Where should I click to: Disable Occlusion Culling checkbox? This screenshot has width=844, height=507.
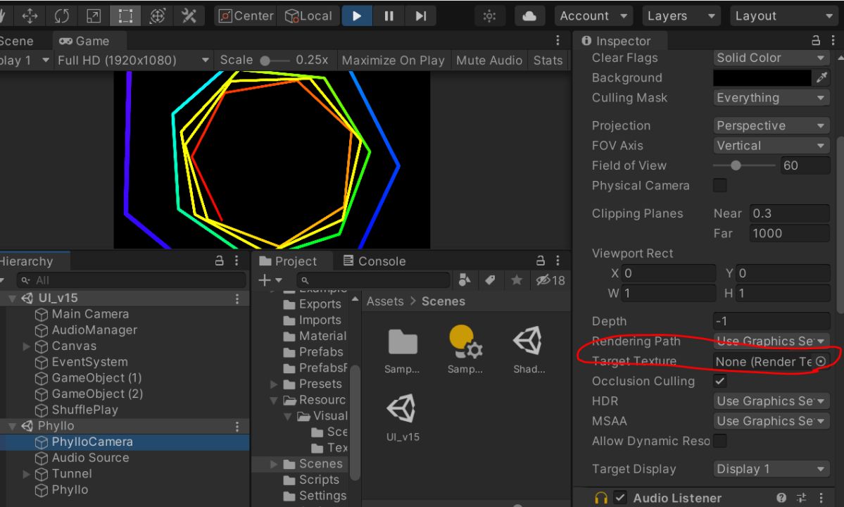click(x=719, y=381)
